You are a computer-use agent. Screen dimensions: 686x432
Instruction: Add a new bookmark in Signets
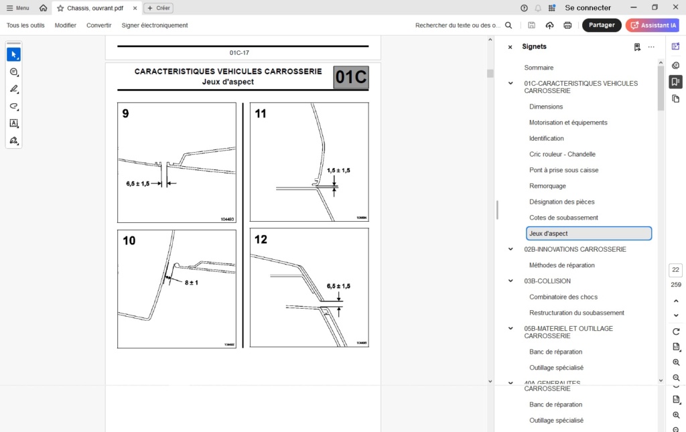pyautogui.click(x=637, y=47)
